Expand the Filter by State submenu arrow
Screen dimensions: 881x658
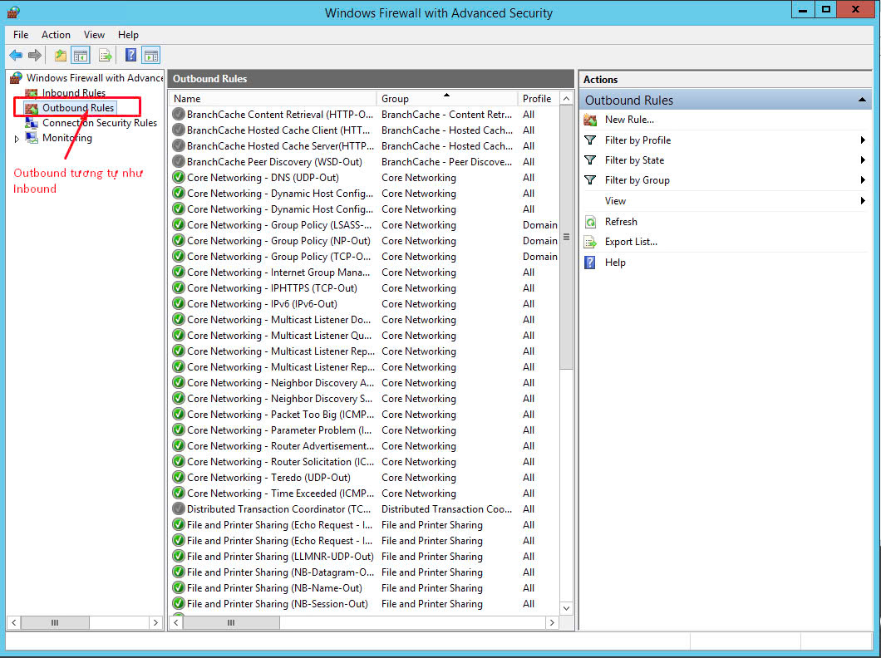coord(863,160)
